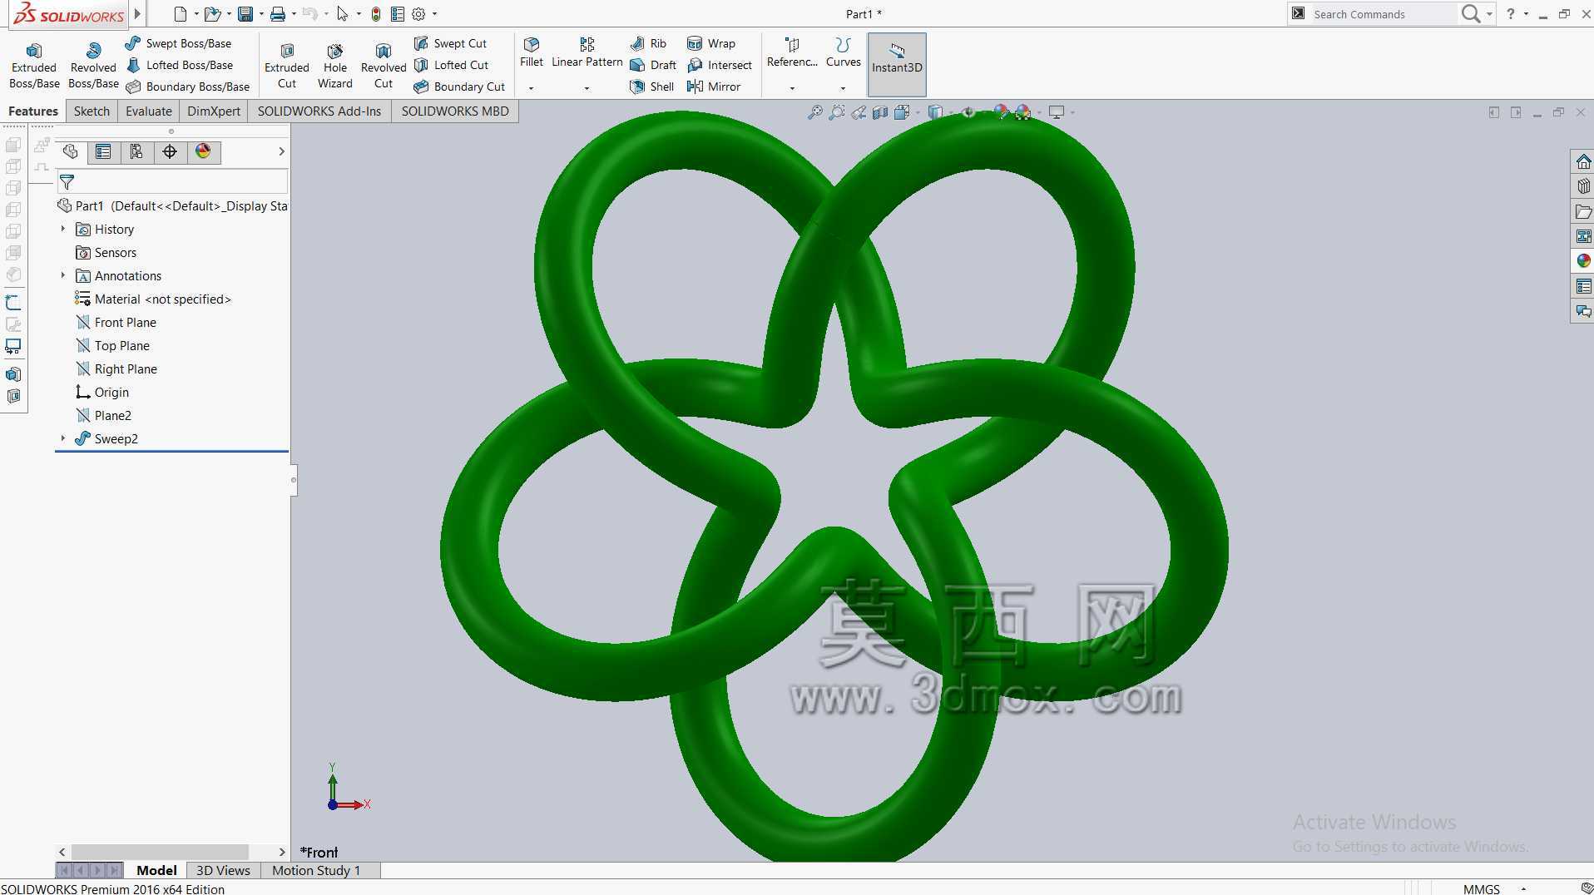The height and width of the screenshot is (895, 1594).
Task: Pick the Boundary Boss/Base feature
Action: (x=188, y=87)
